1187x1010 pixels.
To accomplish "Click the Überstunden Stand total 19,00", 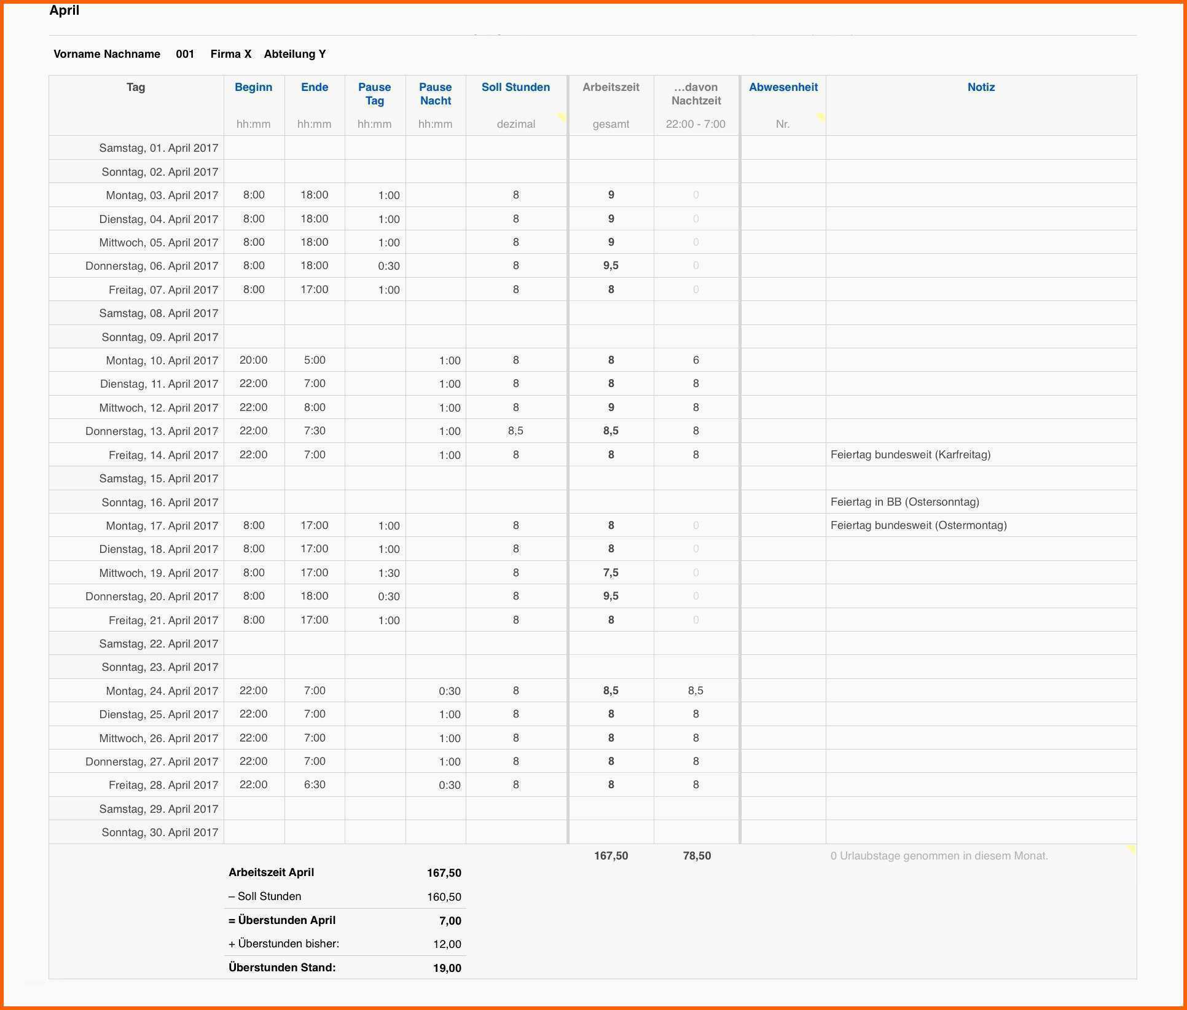I will pyautogui.click(x=447, y=968).
